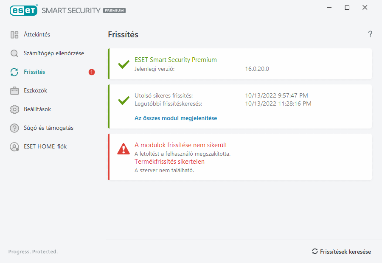Open Beállítások settings page
The width and height of the screenshot is (382, 263).
pos(37,109)
